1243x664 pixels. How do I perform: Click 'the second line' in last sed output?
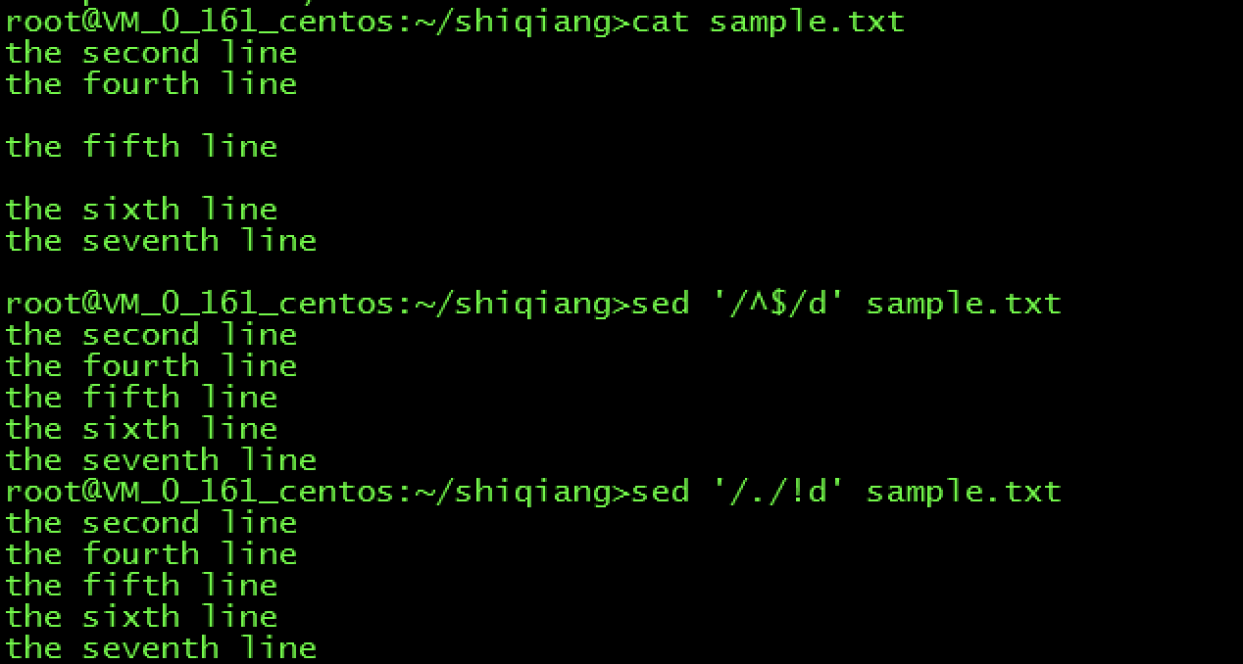[151, 522]
